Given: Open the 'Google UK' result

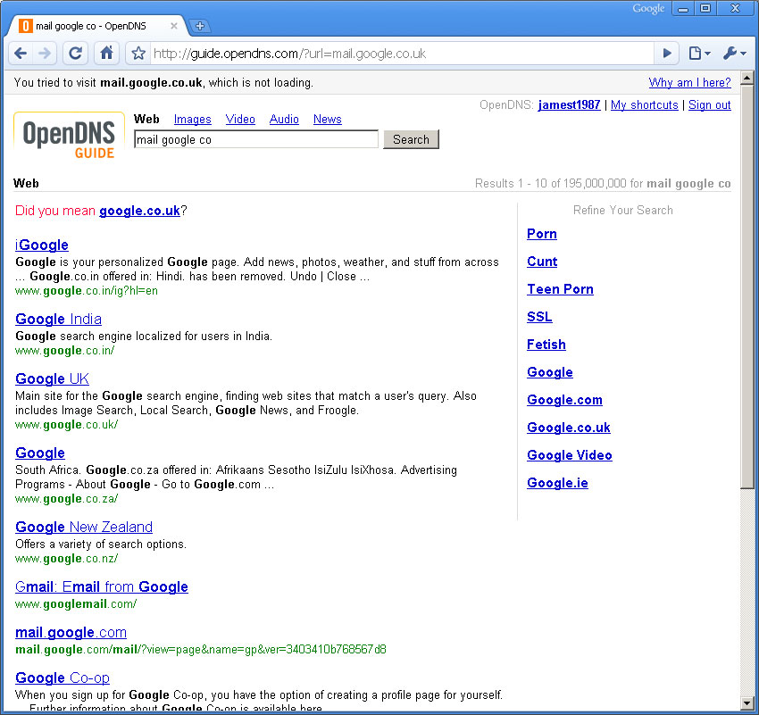Looking at the screenshot, I should (53, 378).
